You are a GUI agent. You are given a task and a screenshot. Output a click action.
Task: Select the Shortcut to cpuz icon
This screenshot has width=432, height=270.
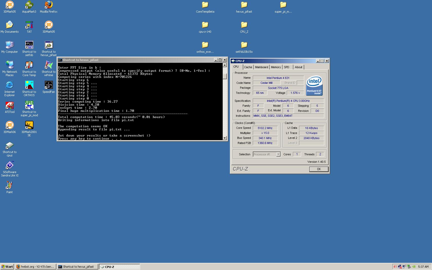[x=10, y=149]
